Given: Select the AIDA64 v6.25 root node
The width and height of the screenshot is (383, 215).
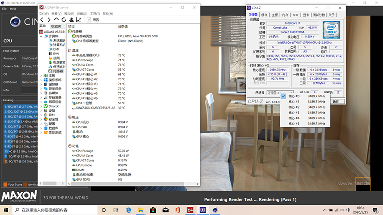Looking at the screenshot, I should point(52,32).
